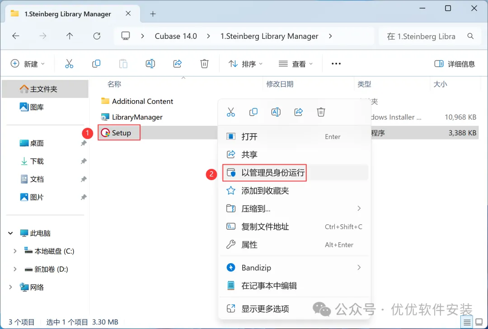
Task: Select 添加到收藏夹 in context menu
Action: (295, 190)
